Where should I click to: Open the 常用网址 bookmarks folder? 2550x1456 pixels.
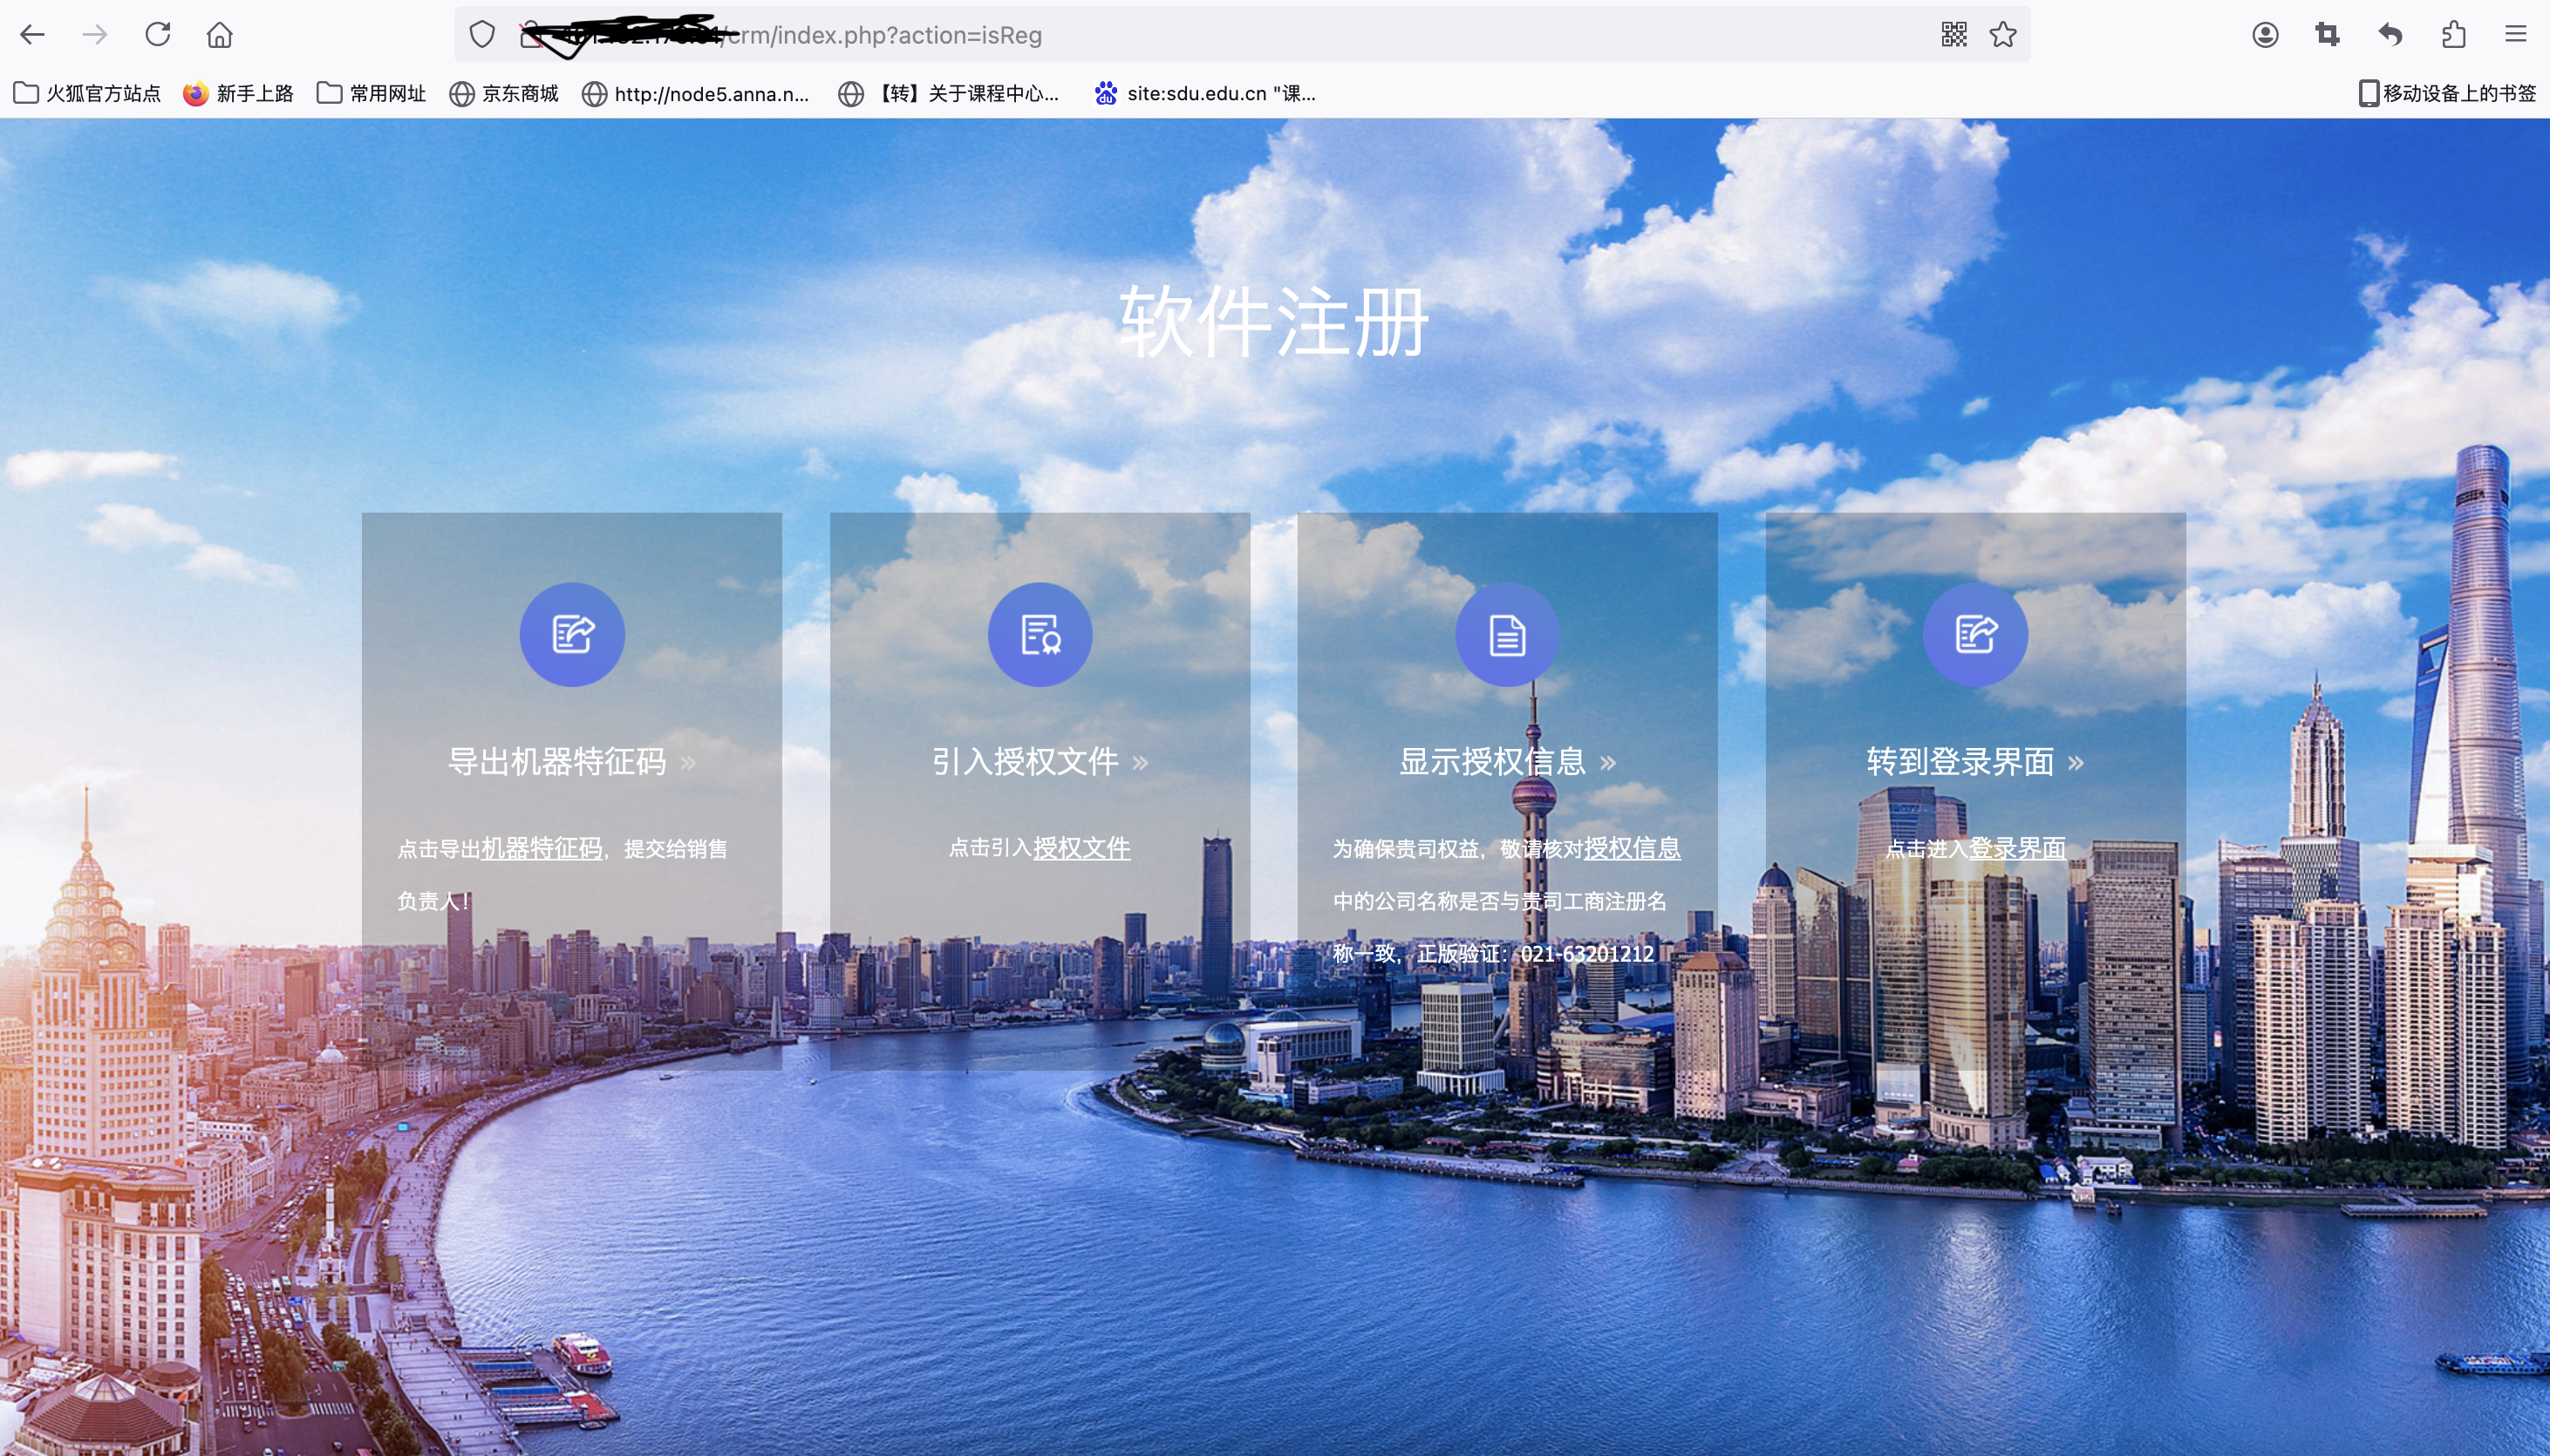pos(371,93)
